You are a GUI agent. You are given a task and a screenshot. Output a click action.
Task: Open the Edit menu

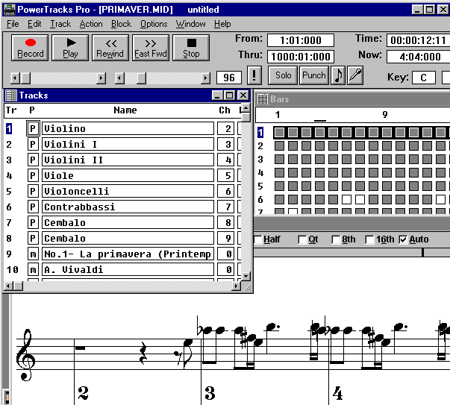pyautogui.click(x=34, y=24)
